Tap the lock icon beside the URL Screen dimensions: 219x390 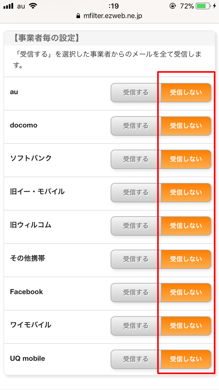[x=78, y=16]
